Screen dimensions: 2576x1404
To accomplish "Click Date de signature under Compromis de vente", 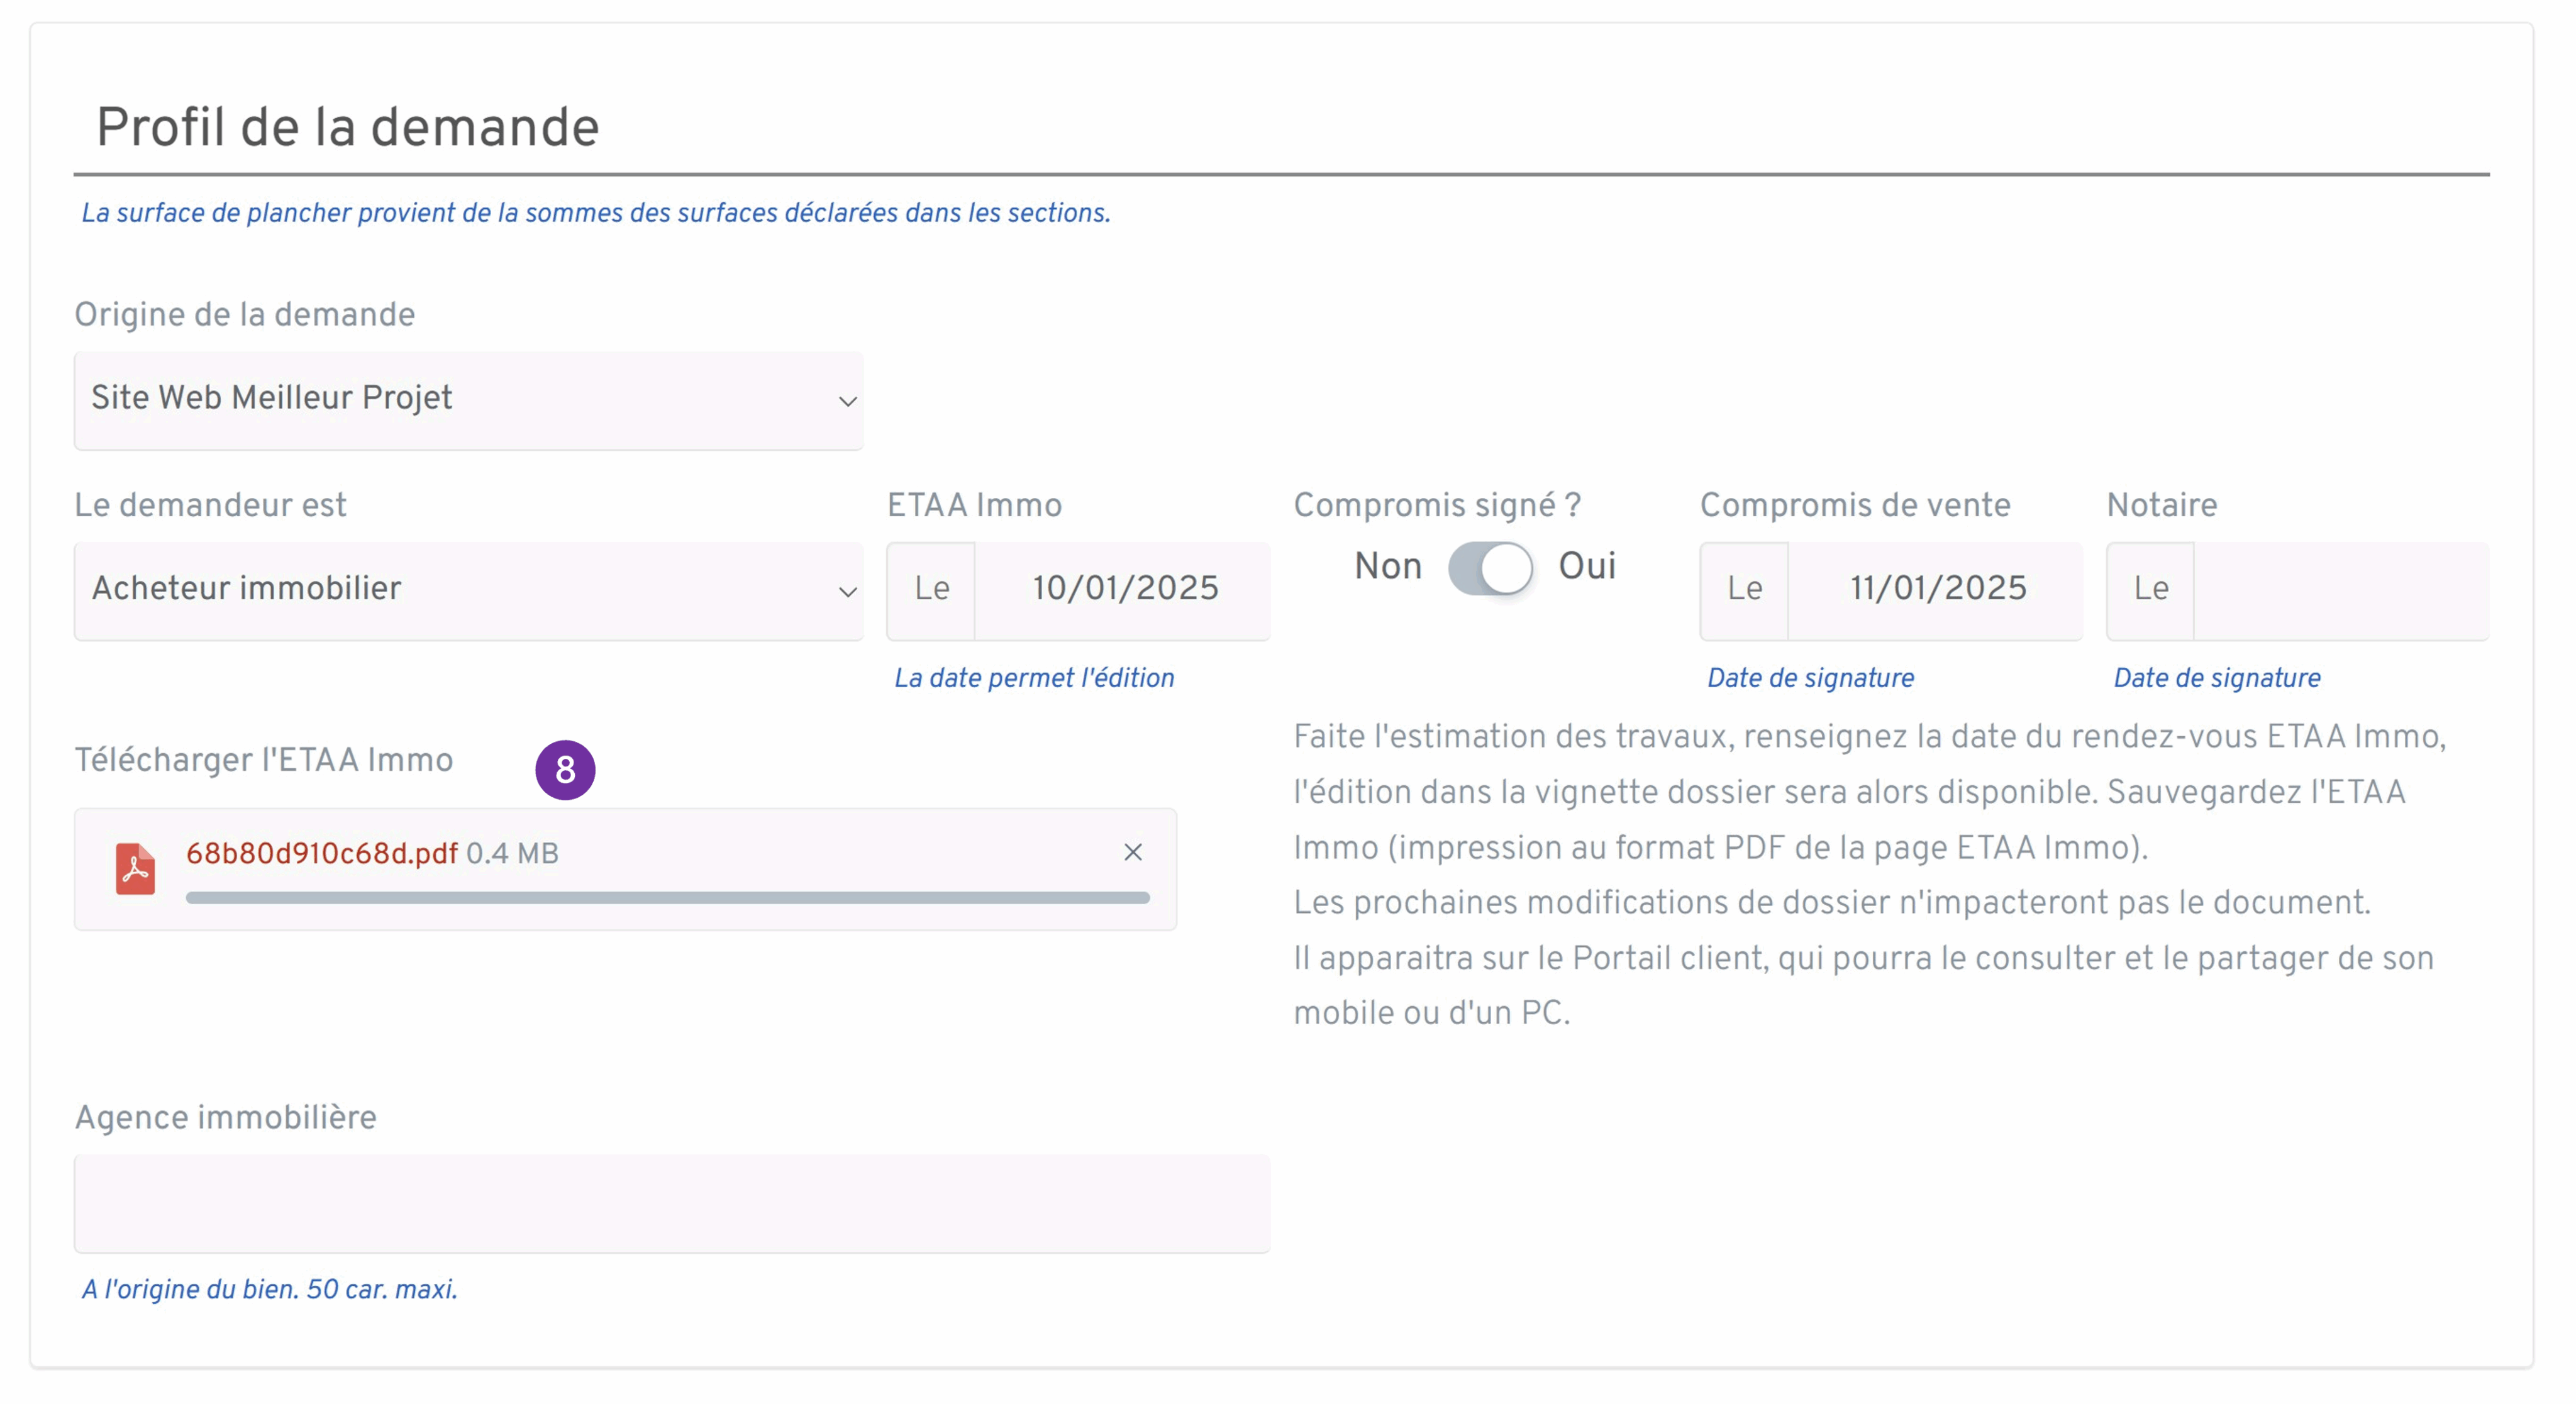I will tap(1809, 678).
